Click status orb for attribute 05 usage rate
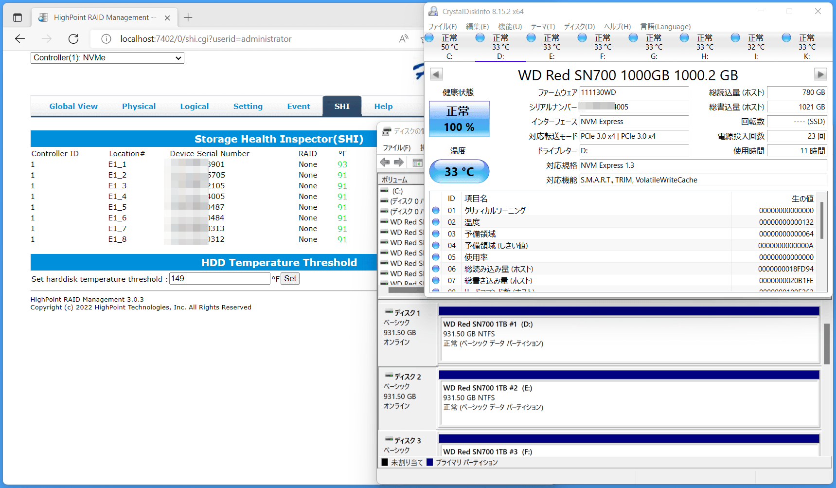 tap(436, 257)
